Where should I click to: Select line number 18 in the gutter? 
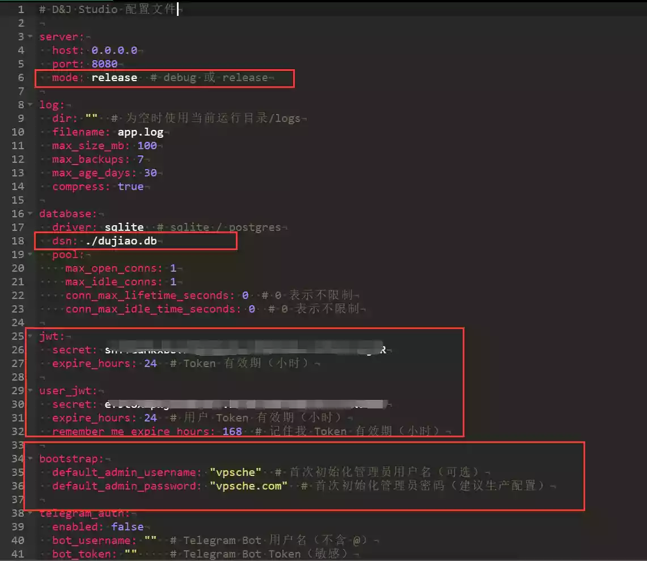tap(18, 241)
